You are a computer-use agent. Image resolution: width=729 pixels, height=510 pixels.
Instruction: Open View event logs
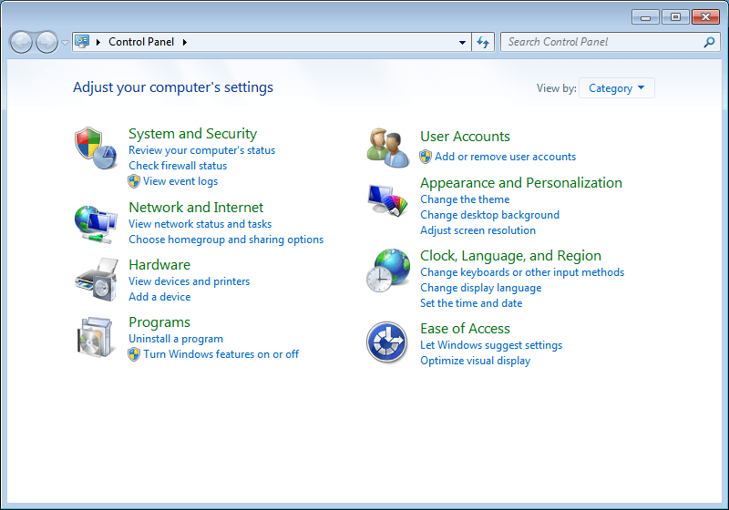[180, 181]
